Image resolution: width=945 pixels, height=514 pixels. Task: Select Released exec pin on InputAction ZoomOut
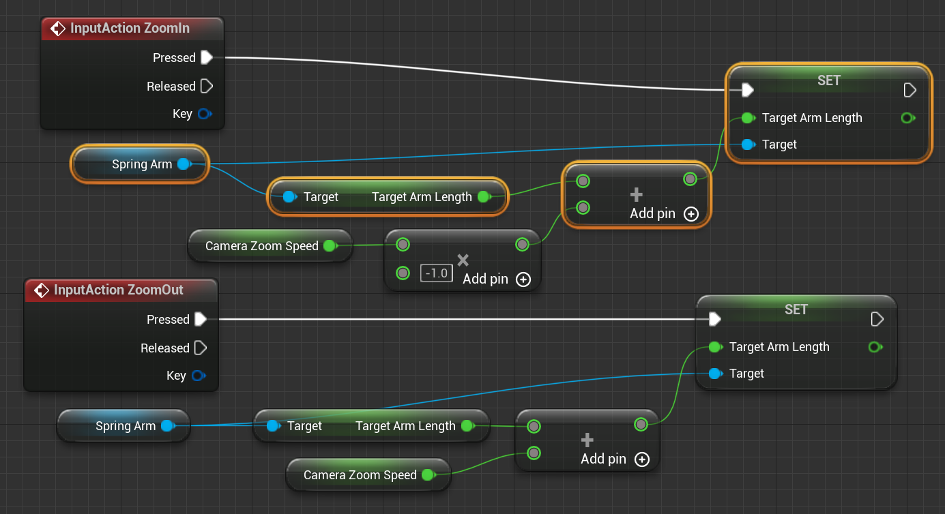tap(201, 348)
